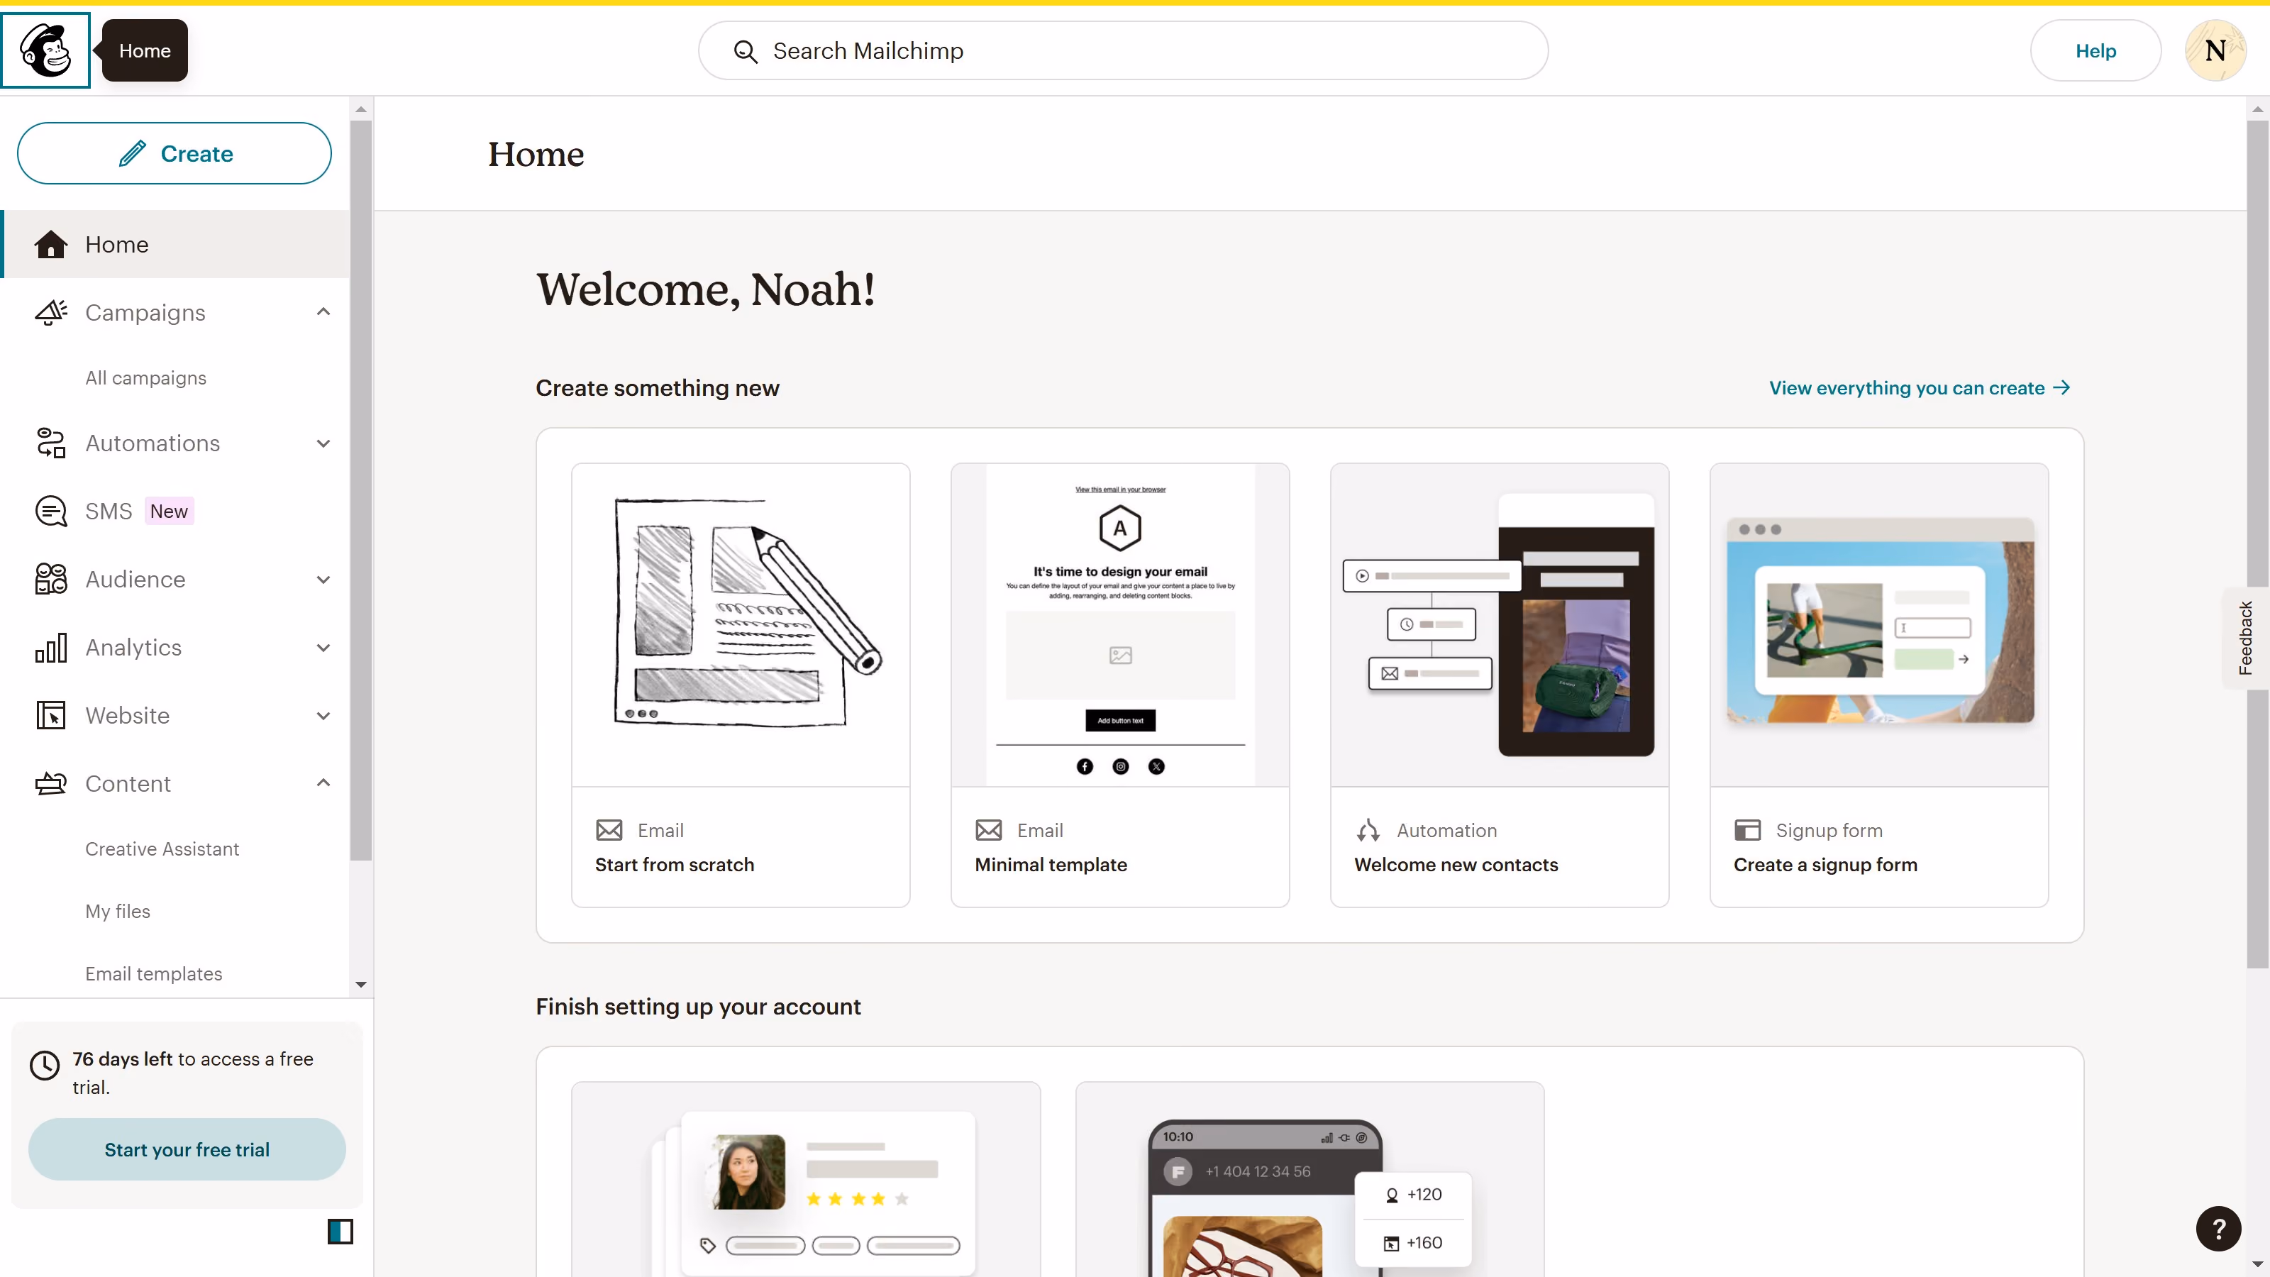Expand the Analytics section chevron
The image size is (2270, 1277).
(323, 648)
